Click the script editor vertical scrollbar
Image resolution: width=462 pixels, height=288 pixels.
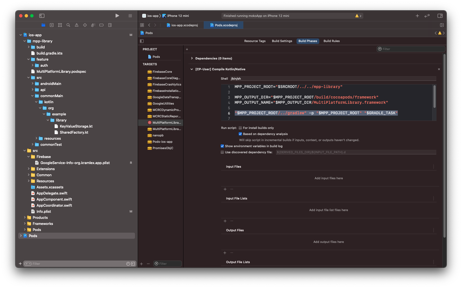[434, 97]
